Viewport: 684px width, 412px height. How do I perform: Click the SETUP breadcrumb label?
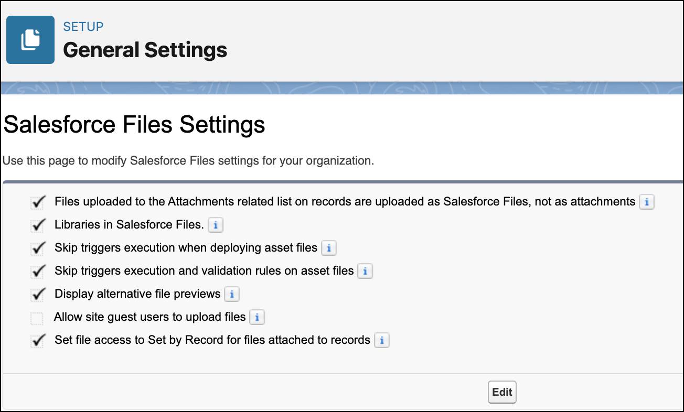[x=83, y=27]
